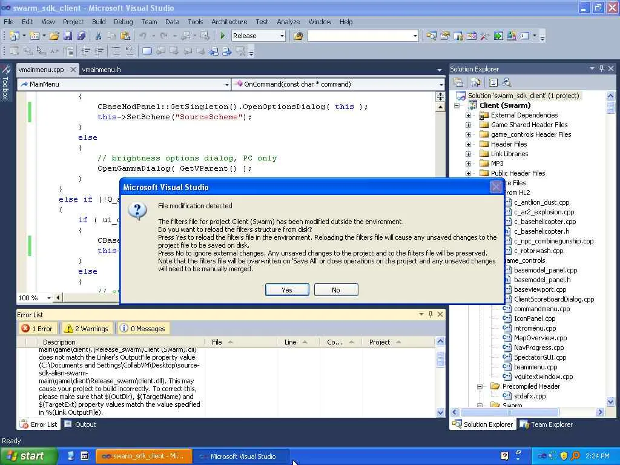The image size is (620, 465).
Task: Click No to ignore external changes
Action: pos(336,290)
